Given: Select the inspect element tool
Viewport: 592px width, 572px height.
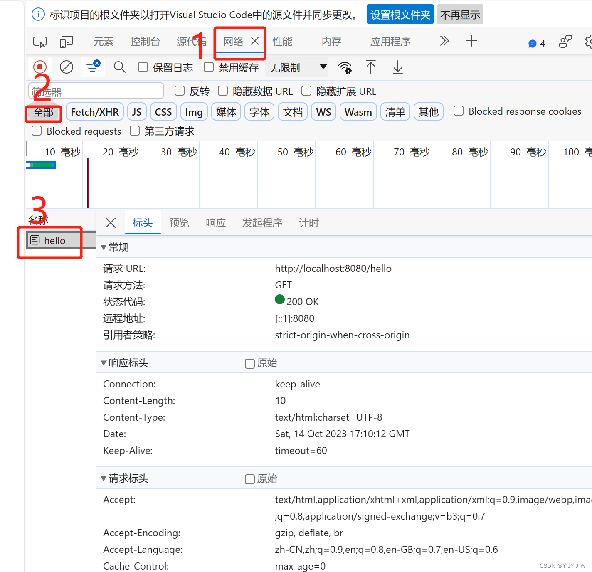Looking at the screenshot, I should click(x=39, y=42).
